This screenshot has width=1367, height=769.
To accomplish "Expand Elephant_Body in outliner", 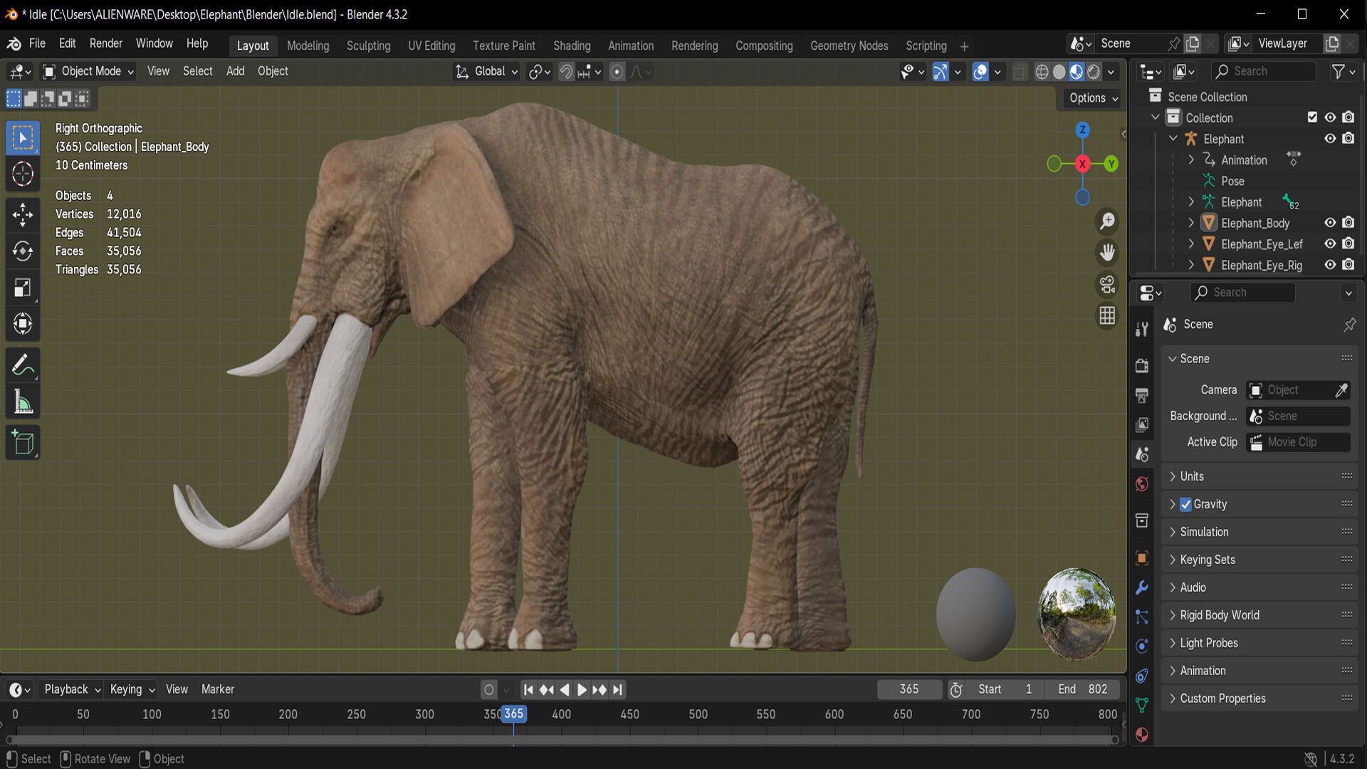I will click(x=1191, y=223).
